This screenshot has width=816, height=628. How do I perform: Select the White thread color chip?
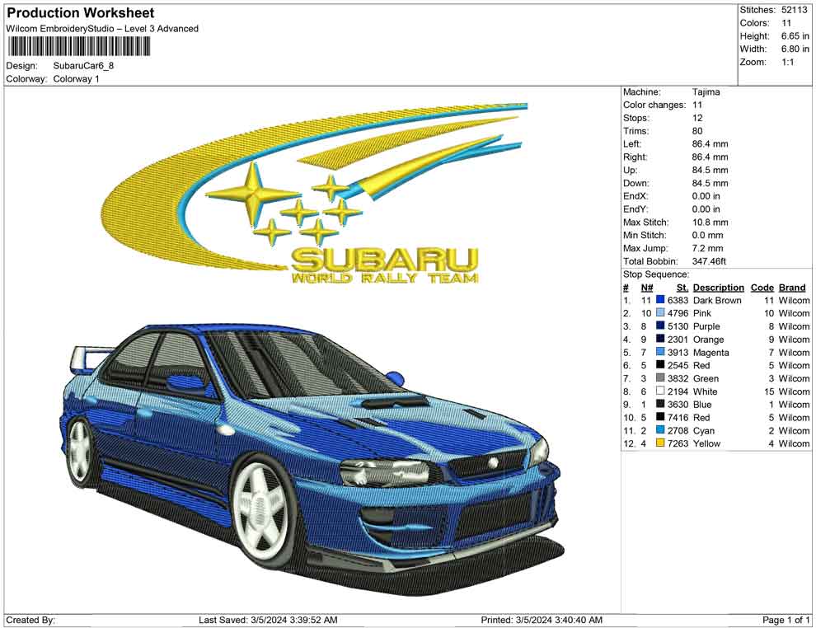click(659, 391)
